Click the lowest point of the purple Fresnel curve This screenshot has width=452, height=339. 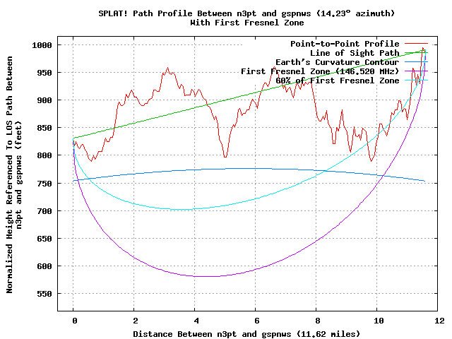[x=205, y=276]
